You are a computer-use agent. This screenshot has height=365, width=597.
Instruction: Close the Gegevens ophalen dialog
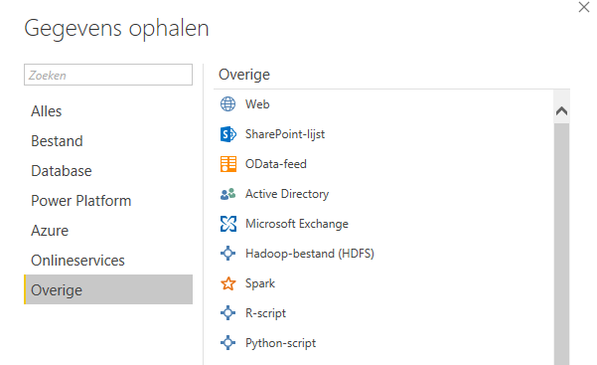(584, 7)
